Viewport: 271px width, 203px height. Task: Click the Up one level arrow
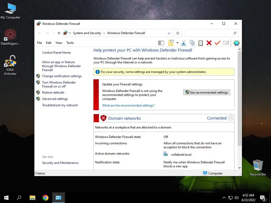click(59, 33)
